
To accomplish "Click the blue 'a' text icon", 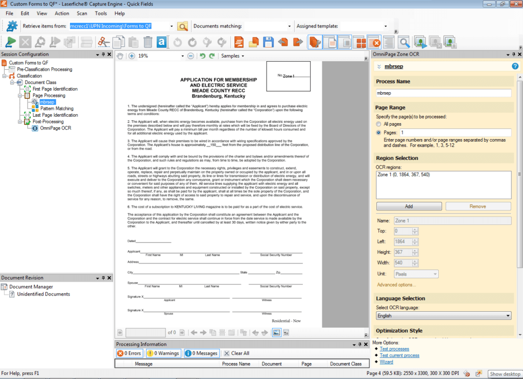I will click(x=162, y=42).
